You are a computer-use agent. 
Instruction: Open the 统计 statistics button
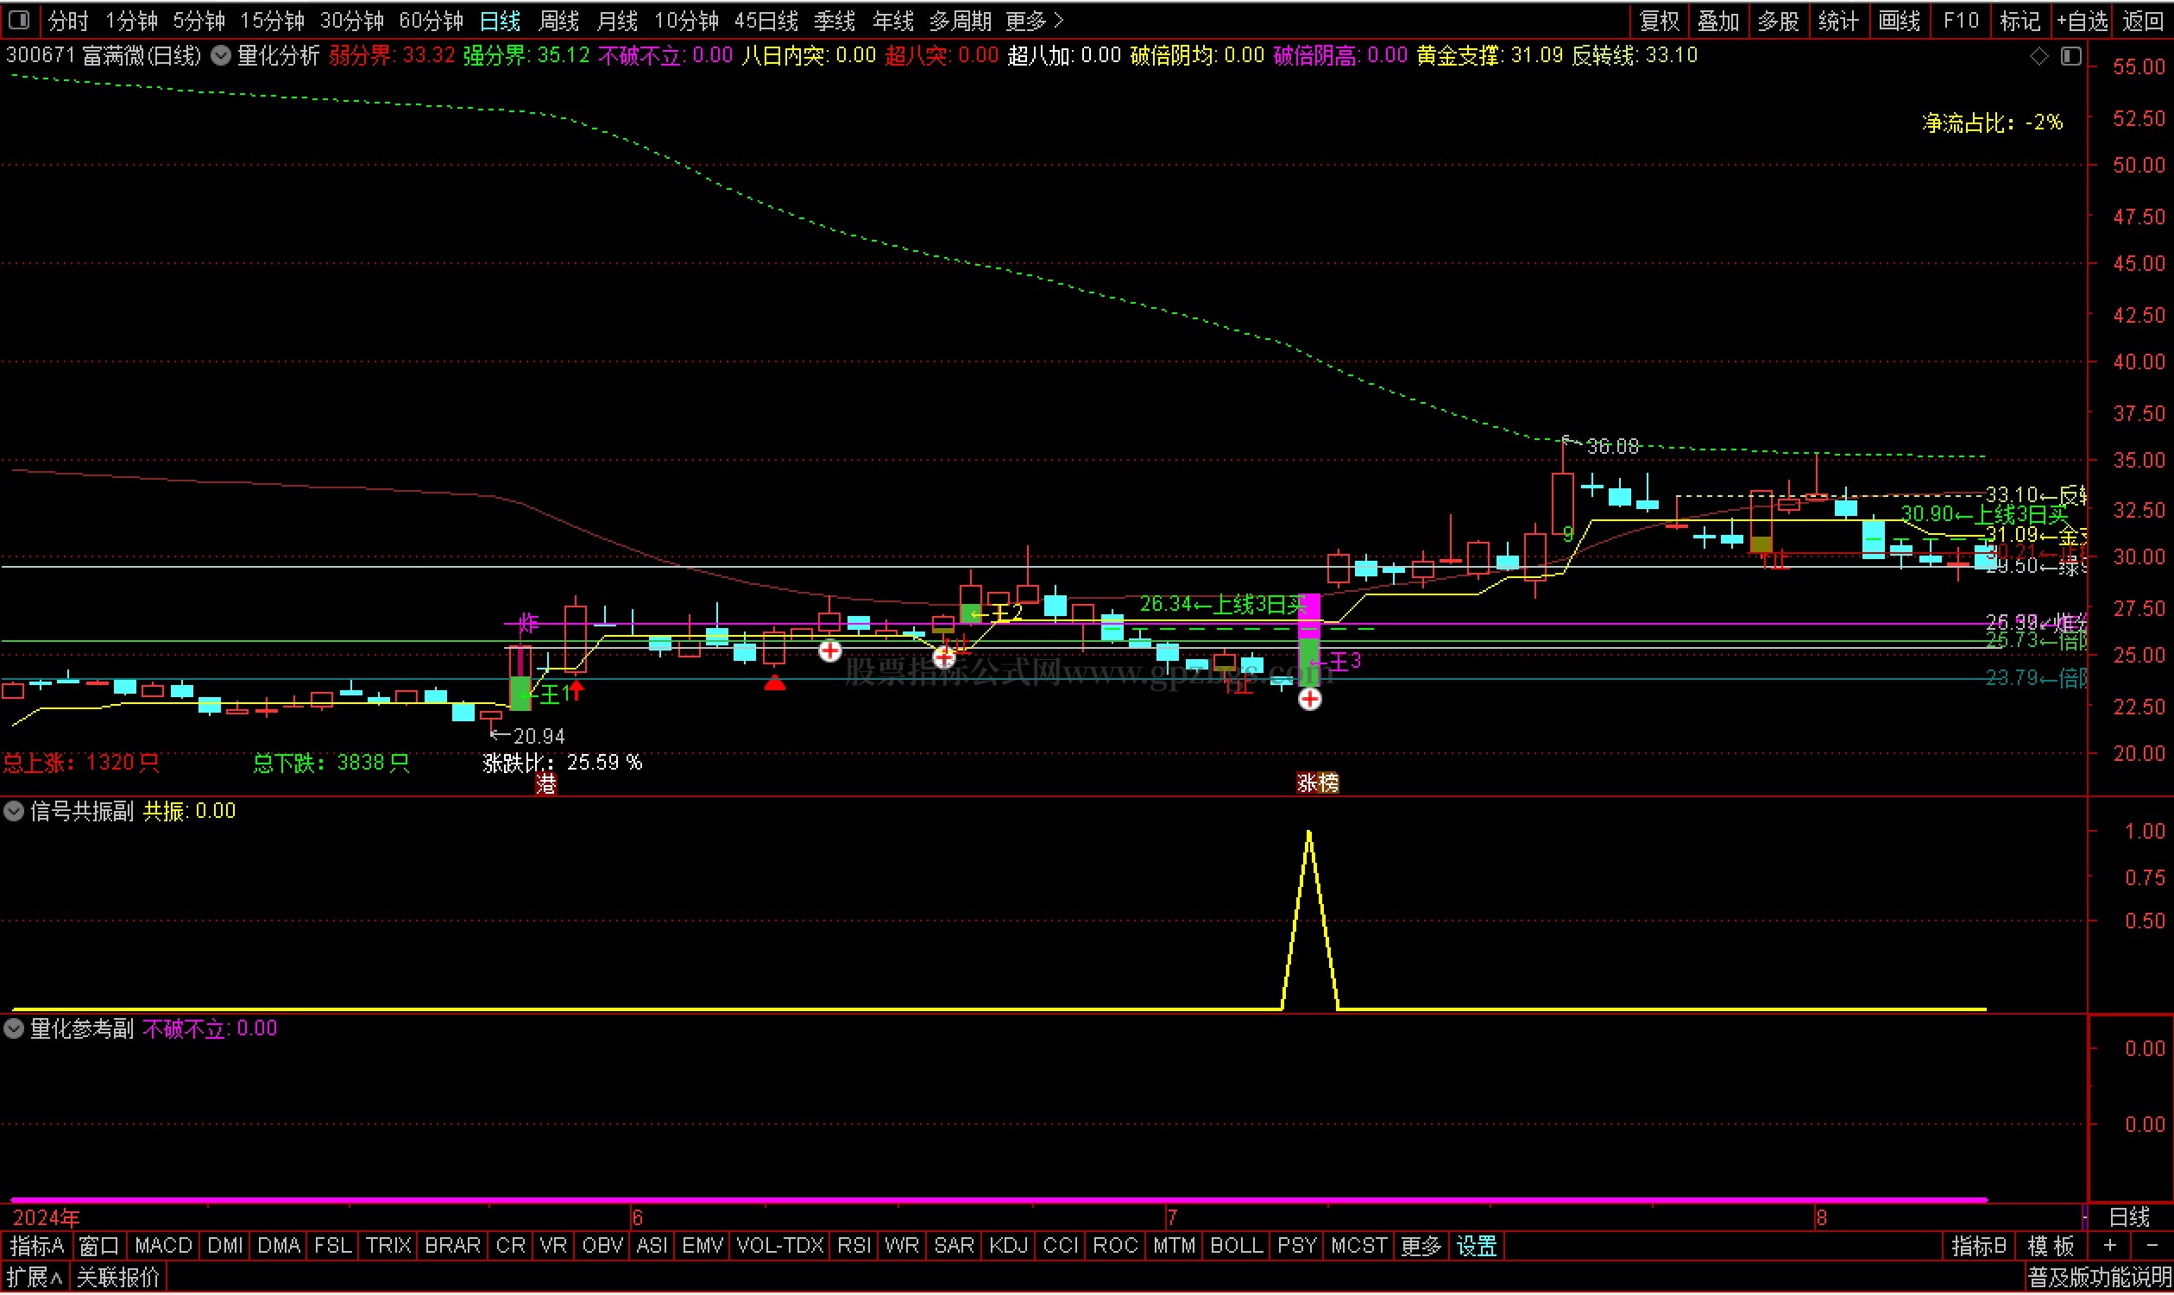coord(1838,20)
